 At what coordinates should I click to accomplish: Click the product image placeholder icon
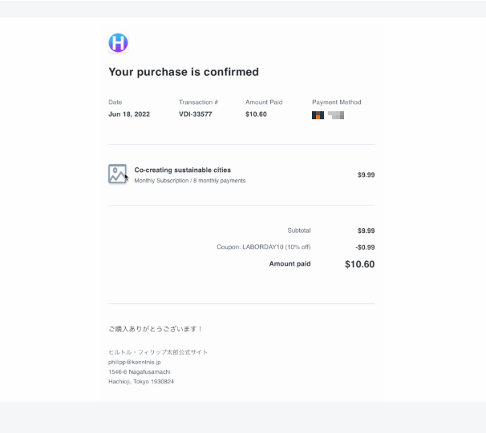[x=117, y=174]
